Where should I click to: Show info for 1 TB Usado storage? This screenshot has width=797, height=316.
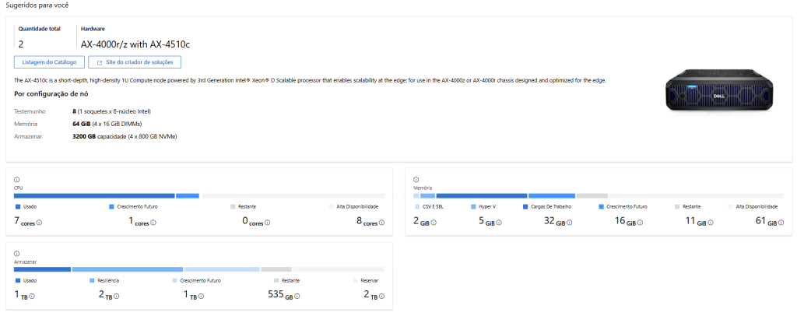(x=32, y=297)
